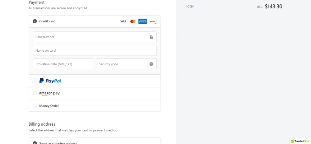Image resolution: width=311 pixels, height=144 pixels.
Task: Click the Mastercard logo icon
Action: (133, 21)
